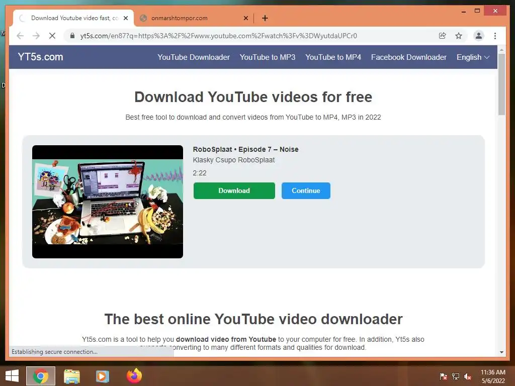Image resolution: width=515 pixels, height=386 pixels.
Task: Click the best online YouTube video downloader heading
Action: pyautogui.click(x=253, y=319)
